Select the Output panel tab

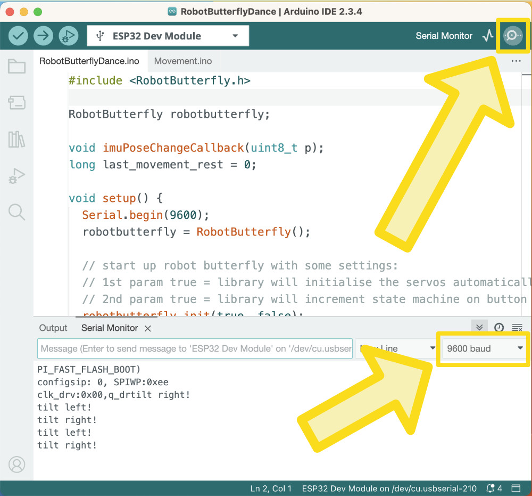tap(53, 328)
